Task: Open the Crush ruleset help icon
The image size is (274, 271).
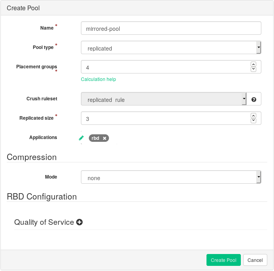Action: tap(254, 100)
